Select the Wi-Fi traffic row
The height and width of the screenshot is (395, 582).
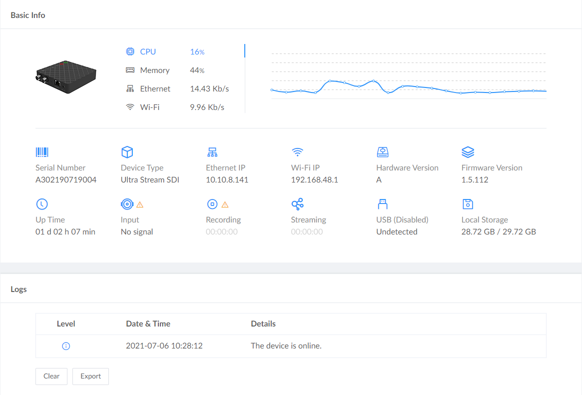pyautogui.click(x=149, y=107)
